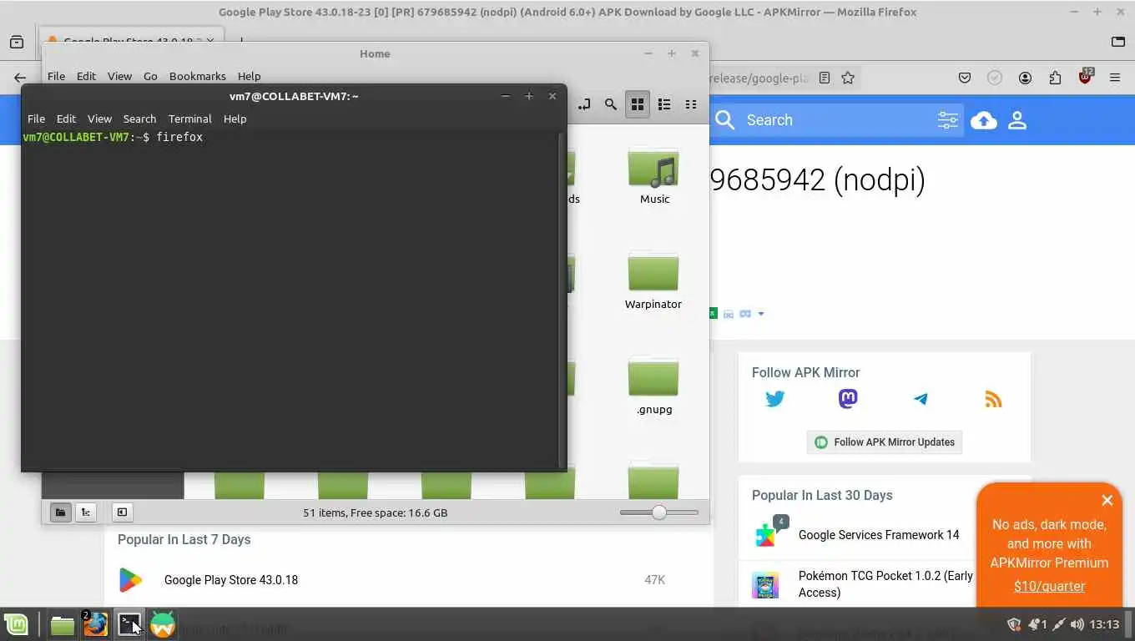Open the Linux Mint start menu

click(x=17, y=624)
